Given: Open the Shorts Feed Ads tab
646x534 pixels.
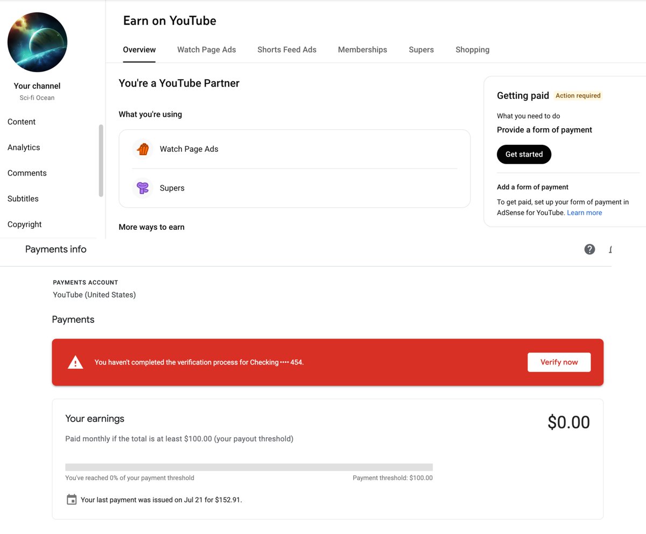Looking at the screenshot, I should [x=287, y=50].
